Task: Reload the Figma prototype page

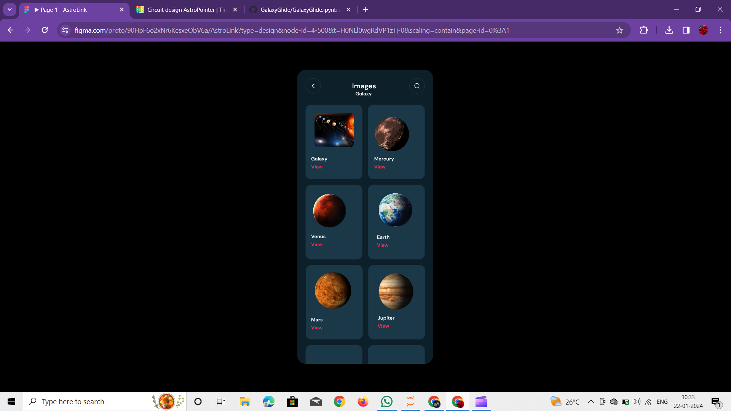Action: click(45, 30)
